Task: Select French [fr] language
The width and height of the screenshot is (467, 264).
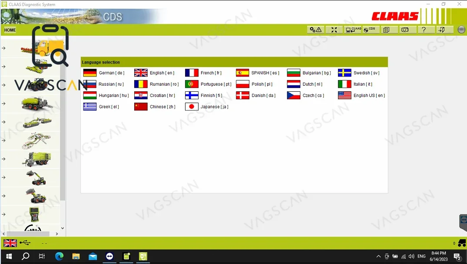Action: click(x=203, y=73)
